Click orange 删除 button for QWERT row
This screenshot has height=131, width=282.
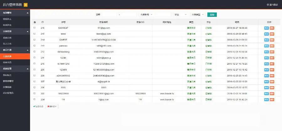pyautogui.click(x=272, y=40)
